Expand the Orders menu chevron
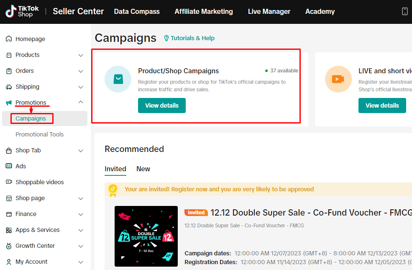Screen dimensions: 412x270 [x=81, y=71]
